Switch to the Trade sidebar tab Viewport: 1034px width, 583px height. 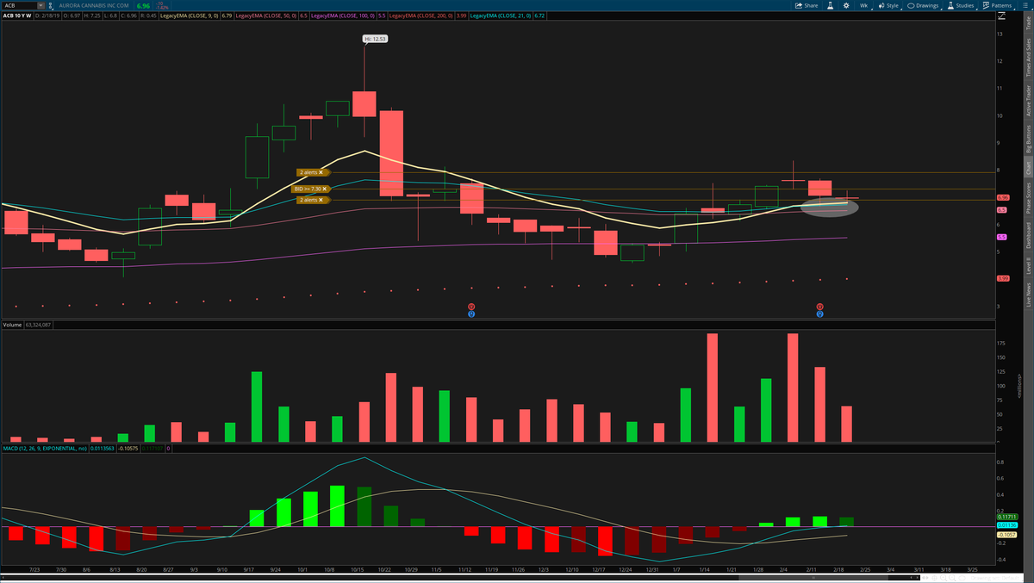click(1028, 22)
